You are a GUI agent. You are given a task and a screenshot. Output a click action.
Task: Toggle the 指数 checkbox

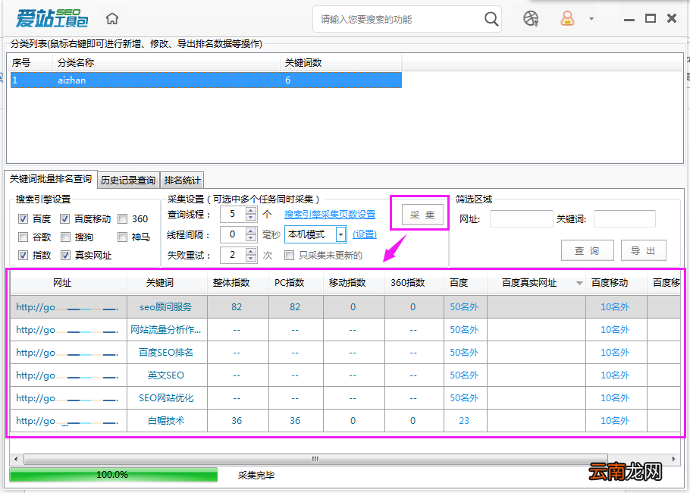pyautogui.click(x=24, y=256)
